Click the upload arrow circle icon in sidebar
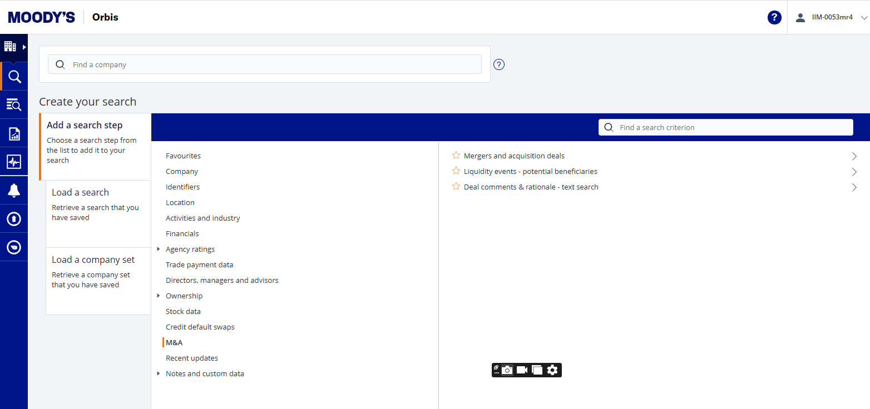This screenshot has width=870, height=409. coord(14,219)
